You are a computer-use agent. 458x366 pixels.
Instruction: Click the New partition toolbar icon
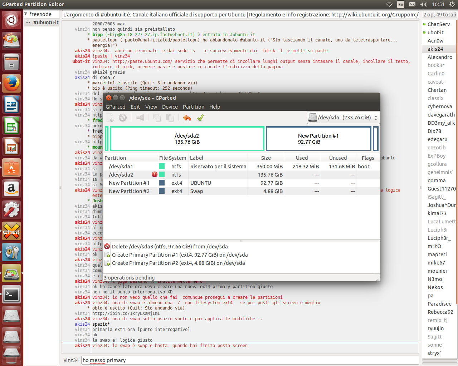click(110, 118)
